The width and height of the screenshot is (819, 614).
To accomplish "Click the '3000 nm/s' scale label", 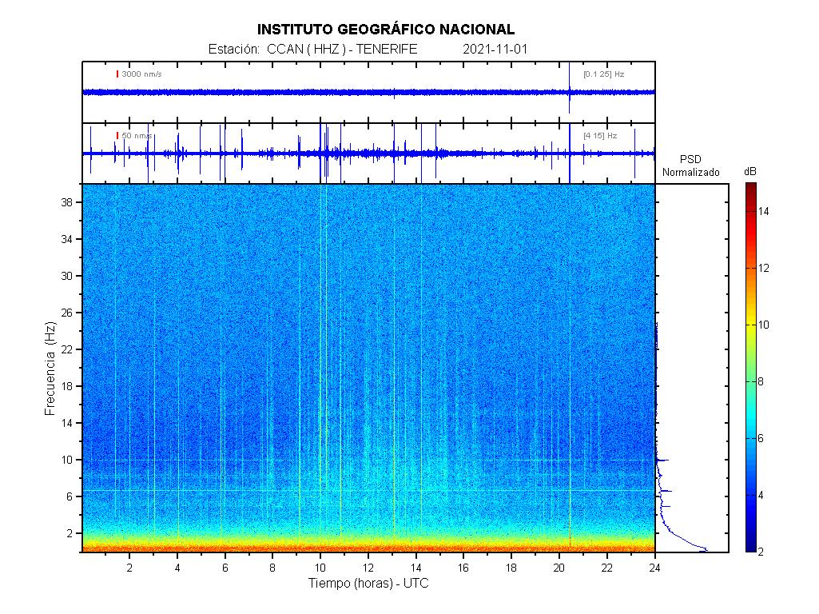I will (x=141, y=74).
